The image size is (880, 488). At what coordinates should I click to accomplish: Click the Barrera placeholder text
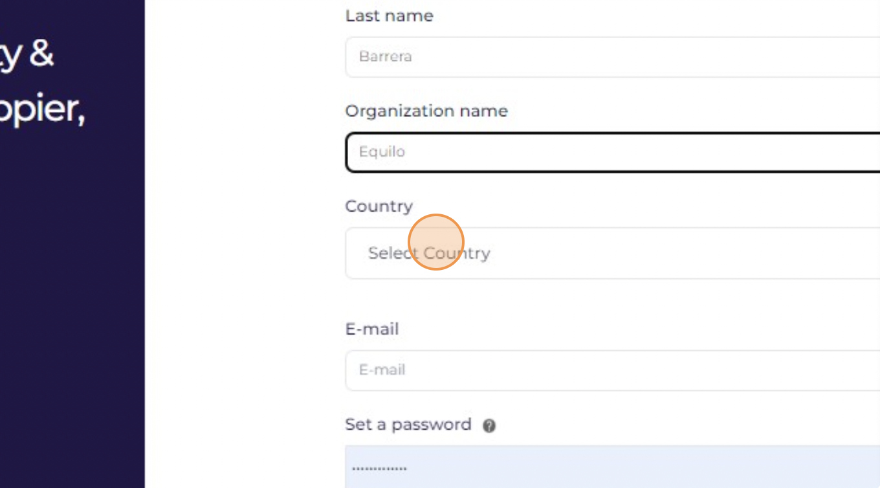click(x=386, y=57)
